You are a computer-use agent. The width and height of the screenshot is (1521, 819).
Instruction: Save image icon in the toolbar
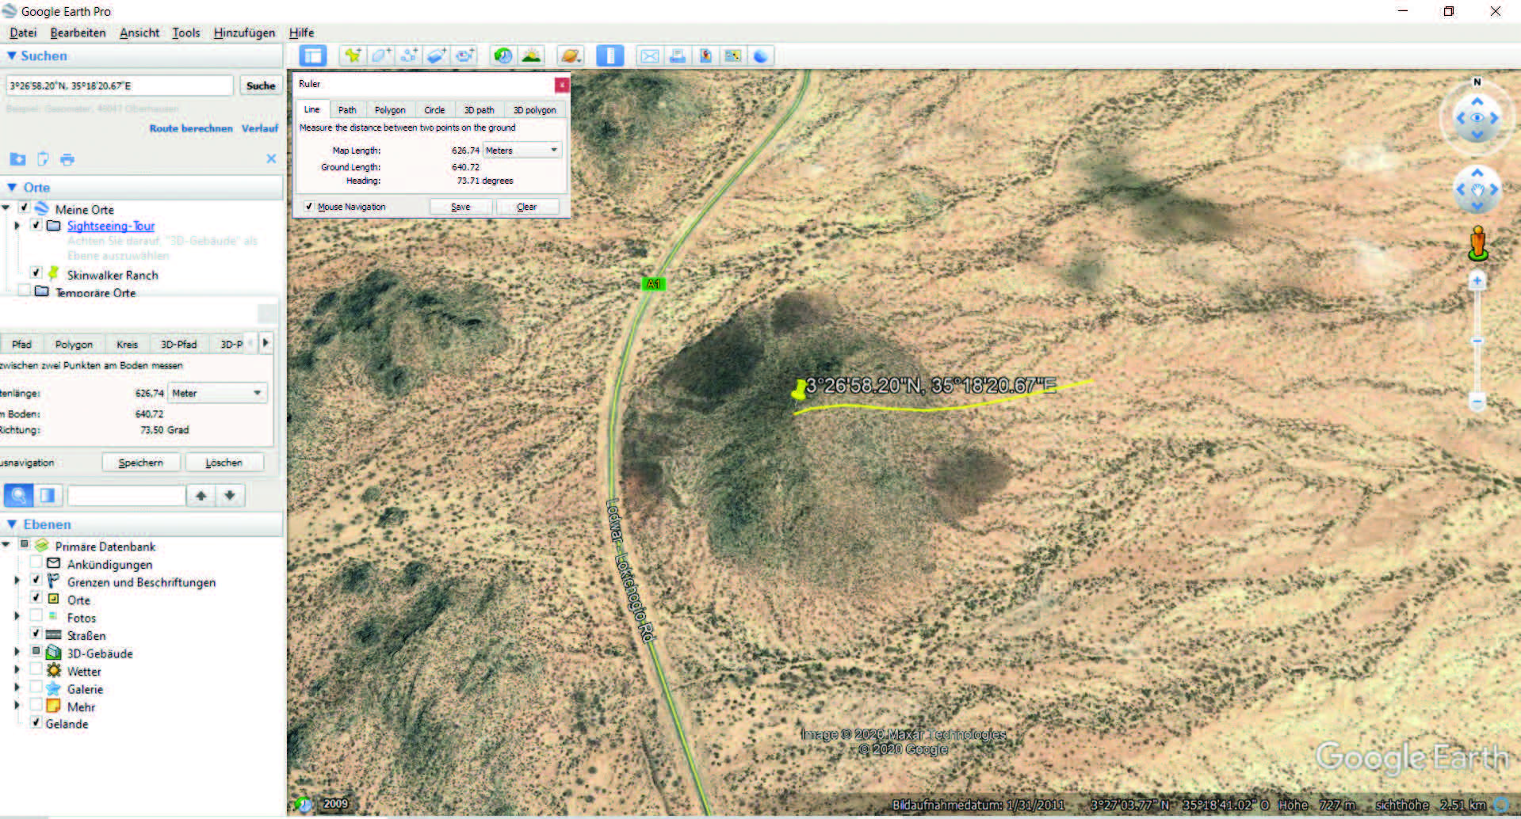coord(705,55)
